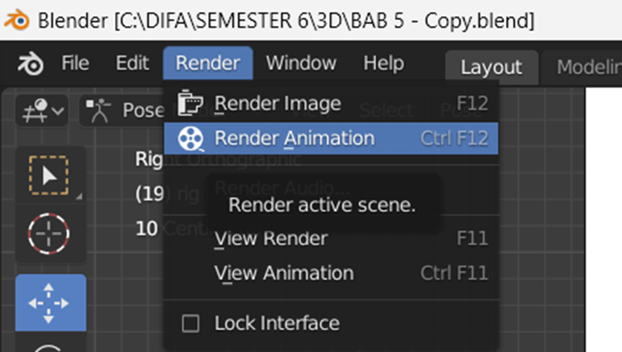Select the Move tool icon
Screen dimensions: 622x352
pyautogui.click(x=49, y=303)
